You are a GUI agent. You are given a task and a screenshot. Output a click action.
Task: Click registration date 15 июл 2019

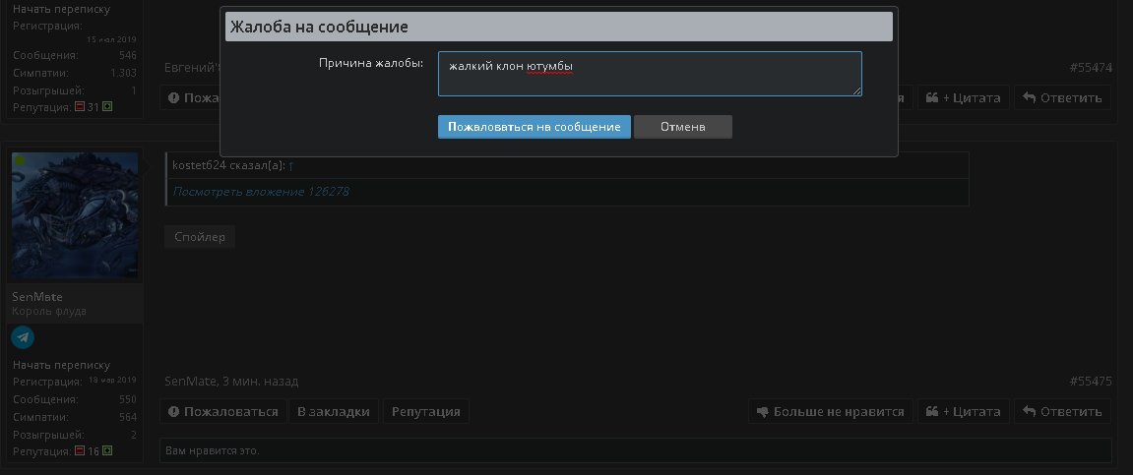(x=111, y=39)
